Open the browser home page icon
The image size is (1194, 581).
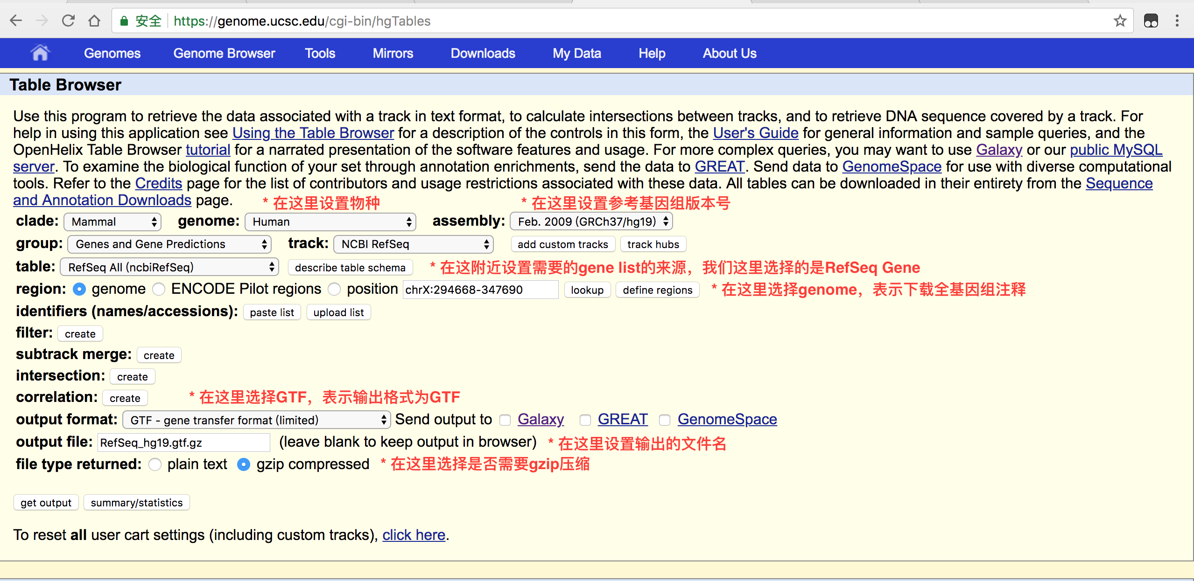click(x=94, y=21)
